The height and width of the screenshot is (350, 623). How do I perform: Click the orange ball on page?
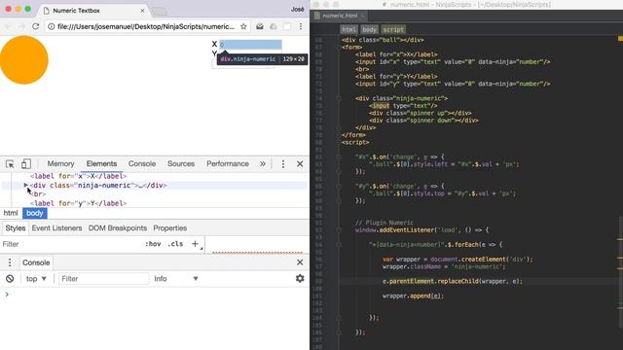[23, 60]
